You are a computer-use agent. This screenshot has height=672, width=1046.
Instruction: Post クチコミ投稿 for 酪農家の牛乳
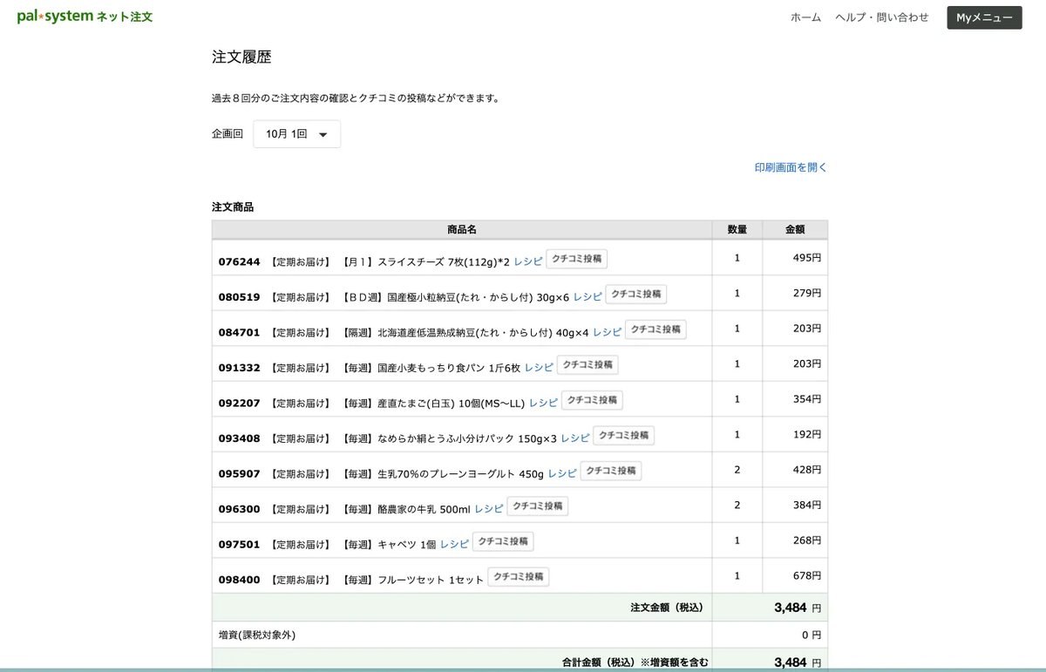538,506
